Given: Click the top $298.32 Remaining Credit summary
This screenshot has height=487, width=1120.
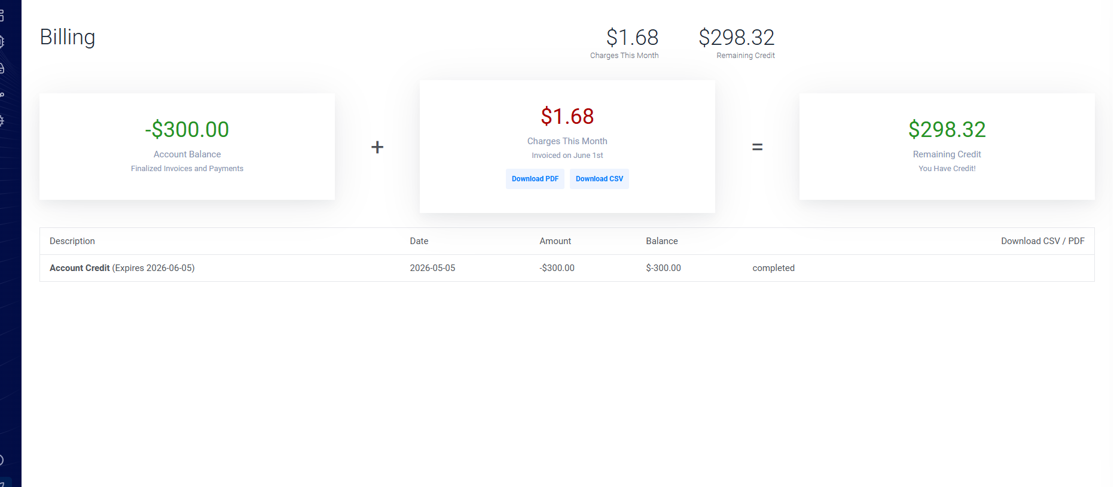Looking at the screenshot, I should pos(737,43).
